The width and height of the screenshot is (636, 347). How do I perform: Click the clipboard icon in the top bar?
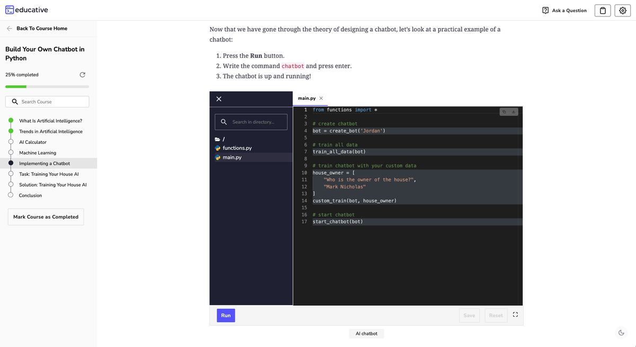pos(602,10)
